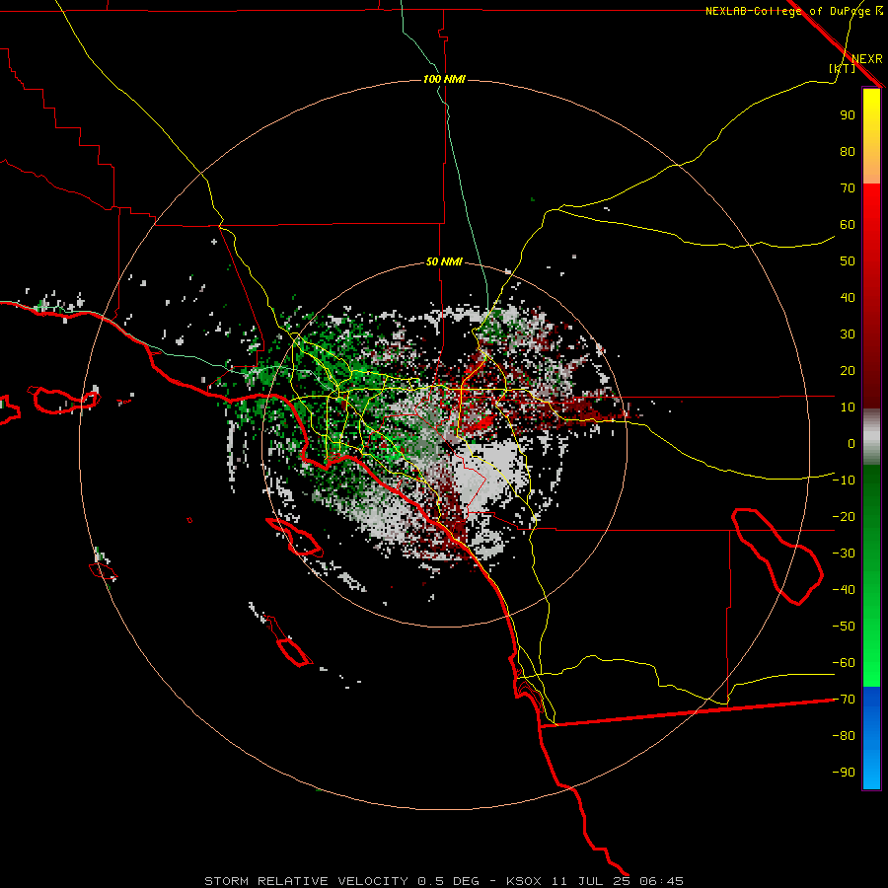This screenshot has width=888, height=888.
Task: Click the -90 scale value
Action: [844, 773]
